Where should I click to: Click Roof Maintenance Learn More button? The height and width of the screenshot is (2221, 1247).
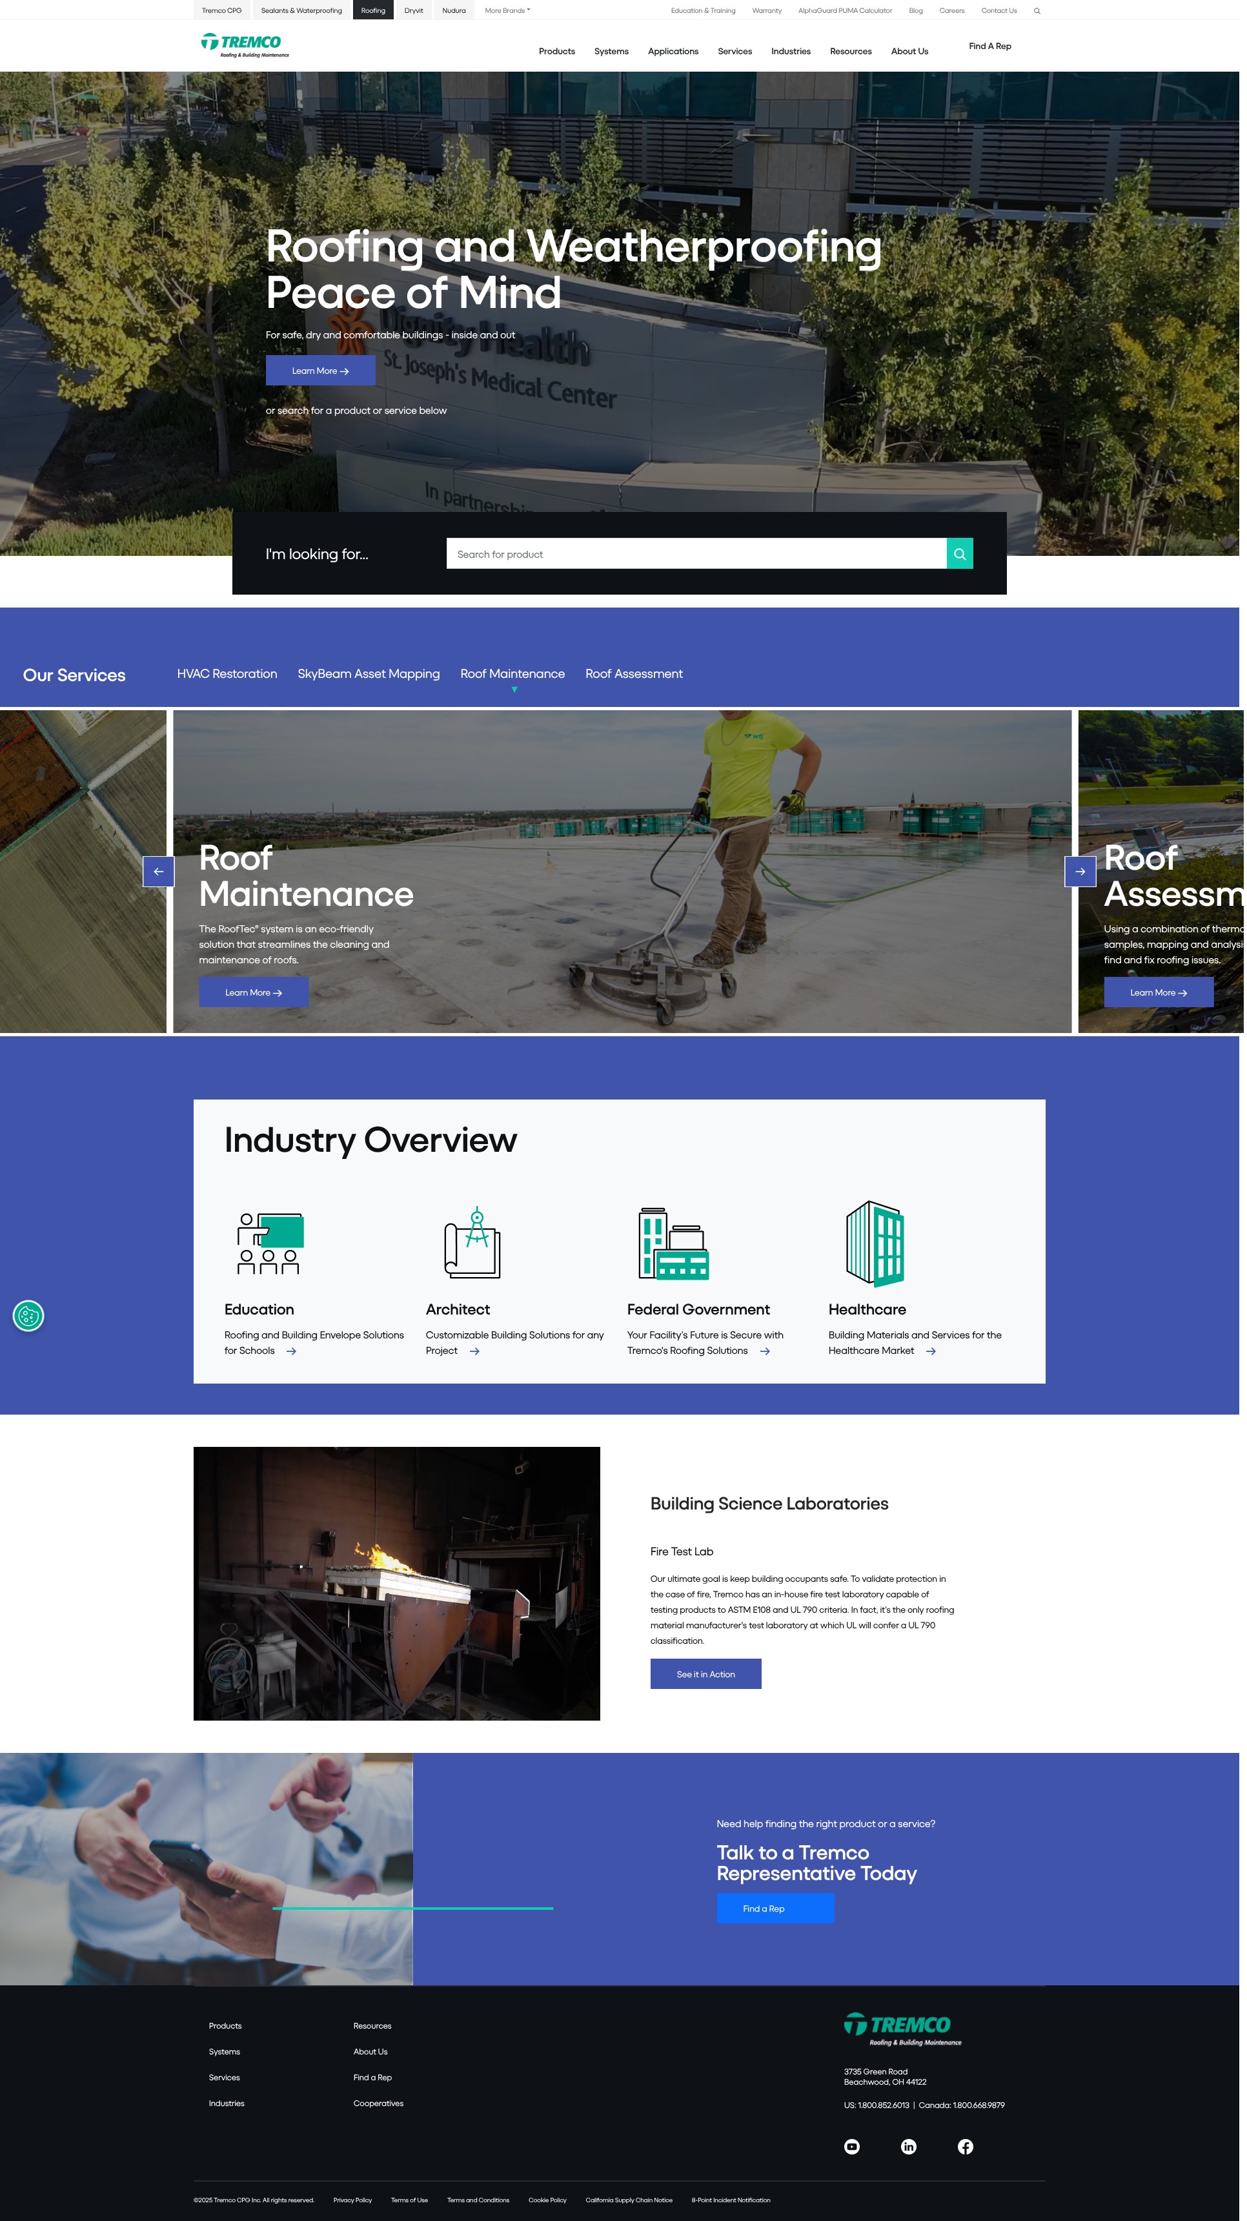click(254, 992)
